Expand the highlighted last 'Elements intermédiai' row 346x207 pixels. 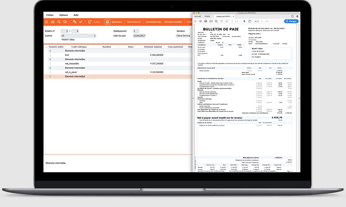(50, 76)
